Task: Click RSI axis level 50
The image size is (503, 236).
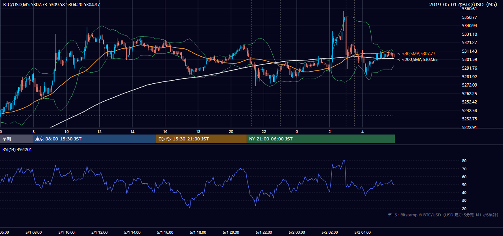Action: [464, 184]
